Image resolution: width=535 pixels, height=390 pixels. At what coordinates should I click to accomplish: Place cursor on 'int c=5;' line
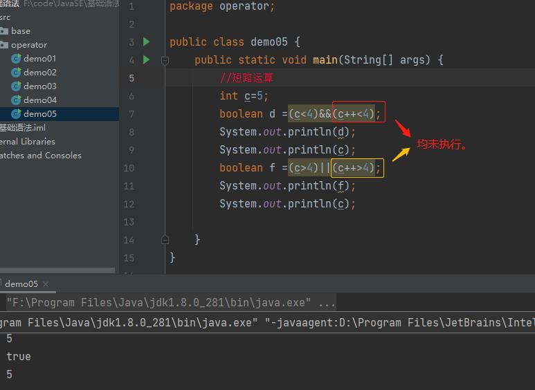click(x=244, y=96)
